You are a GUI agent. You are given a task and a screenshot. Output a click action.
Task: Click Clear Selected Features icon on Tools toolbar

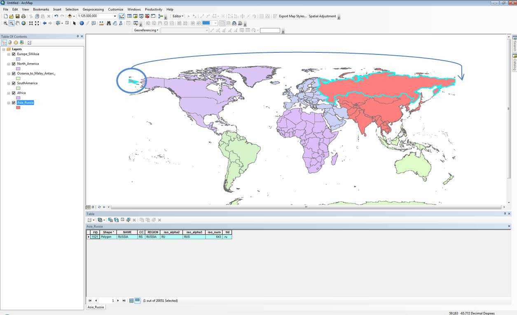[x=67, y=23]
